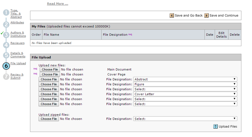Choose file for Cover Page
Image resolution: width=252 pixels, height=137 pixels.
tap(50, 74)
